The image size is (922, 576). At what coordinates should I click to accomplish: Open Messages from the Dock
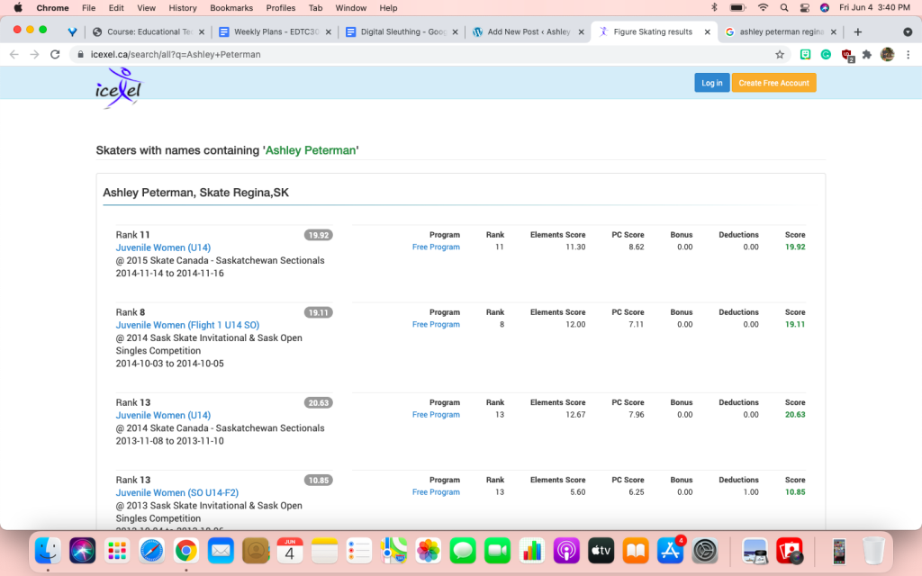[463, 551]
